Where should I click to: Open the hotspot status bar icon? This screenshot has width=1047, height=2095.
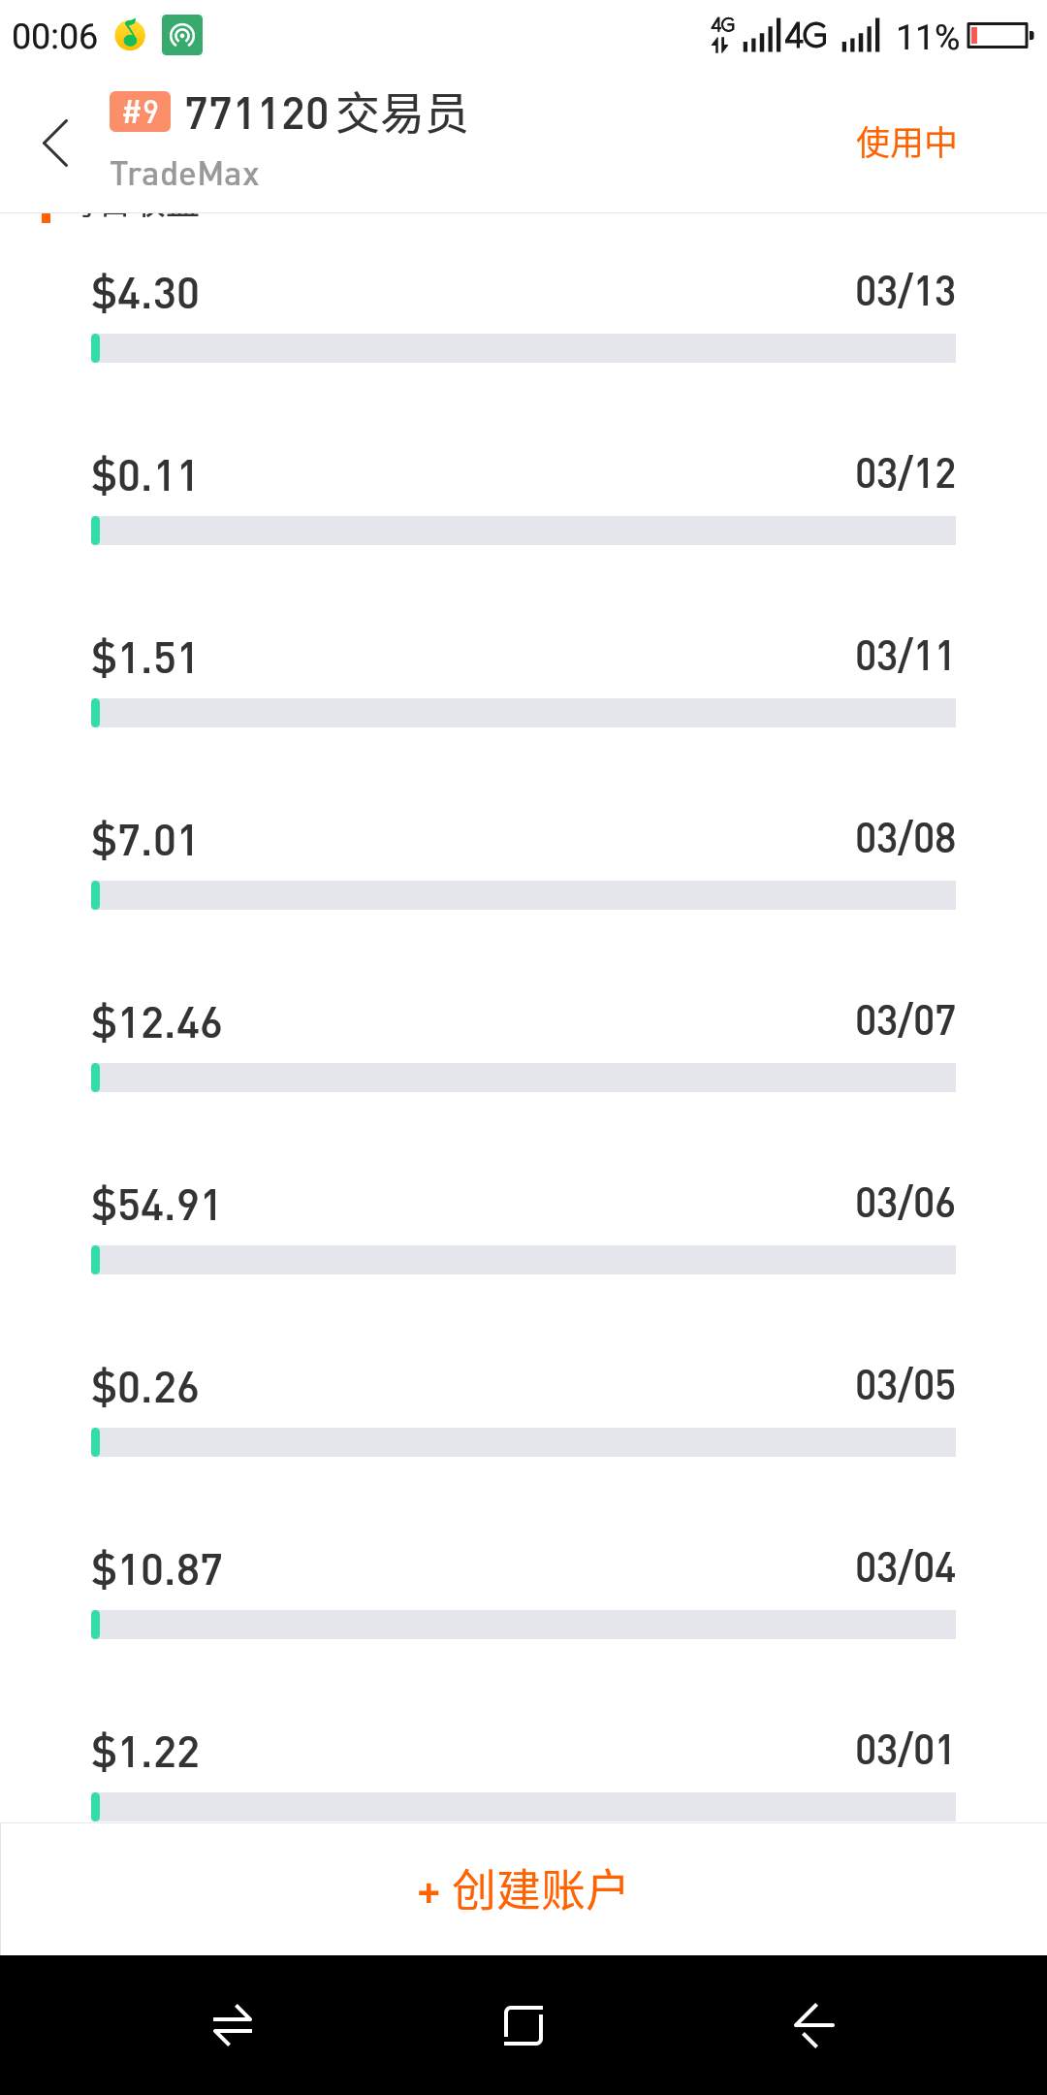[181, 36]
